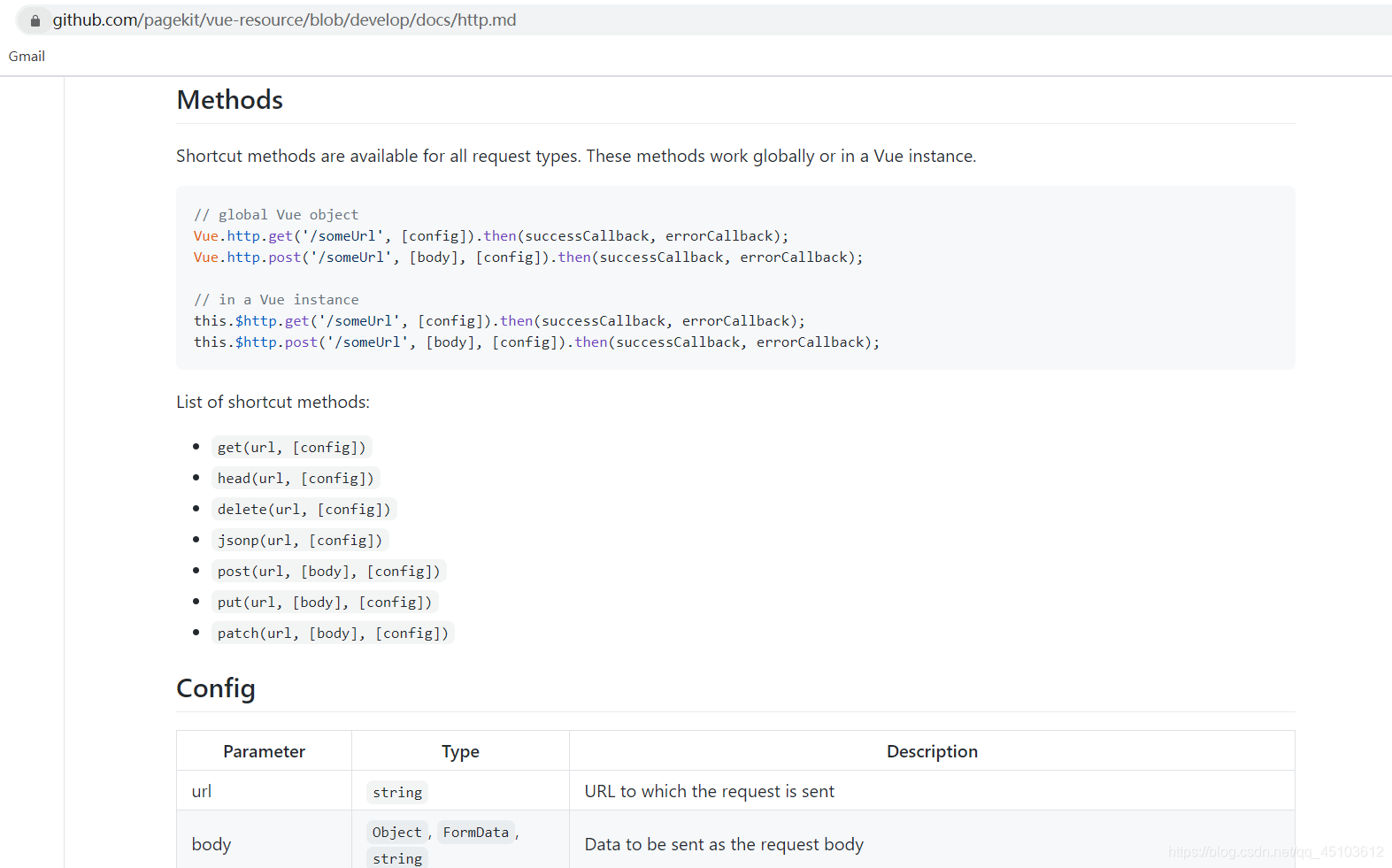Click the Description column header
The width and height of the screenshot is (1392, 868).
932,751
